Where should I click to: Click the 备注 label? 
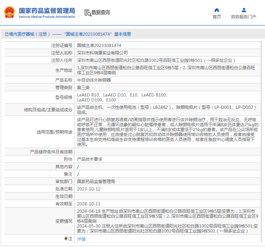(68, 174)
